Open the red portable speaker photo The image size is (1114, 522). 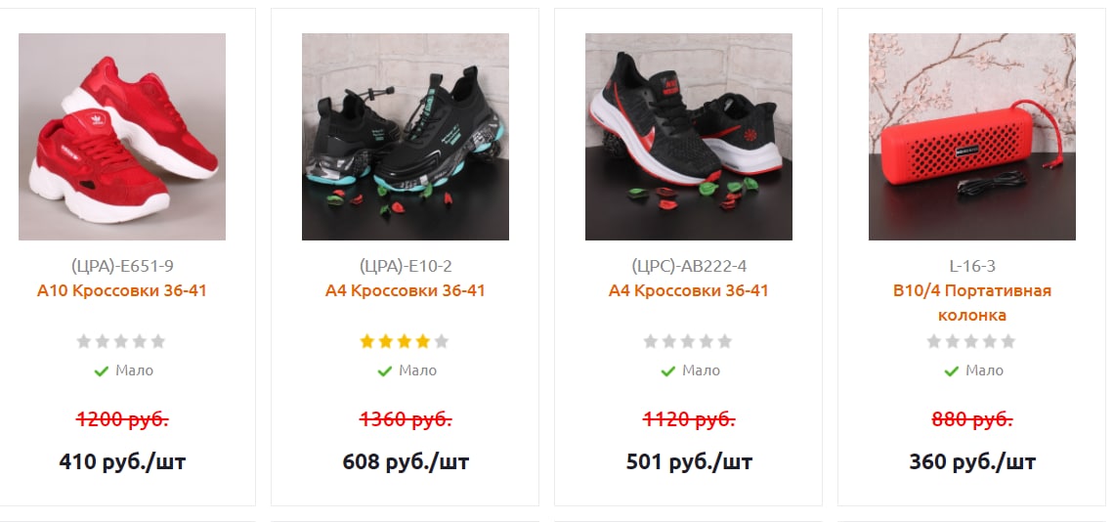(x=972, y=137)
